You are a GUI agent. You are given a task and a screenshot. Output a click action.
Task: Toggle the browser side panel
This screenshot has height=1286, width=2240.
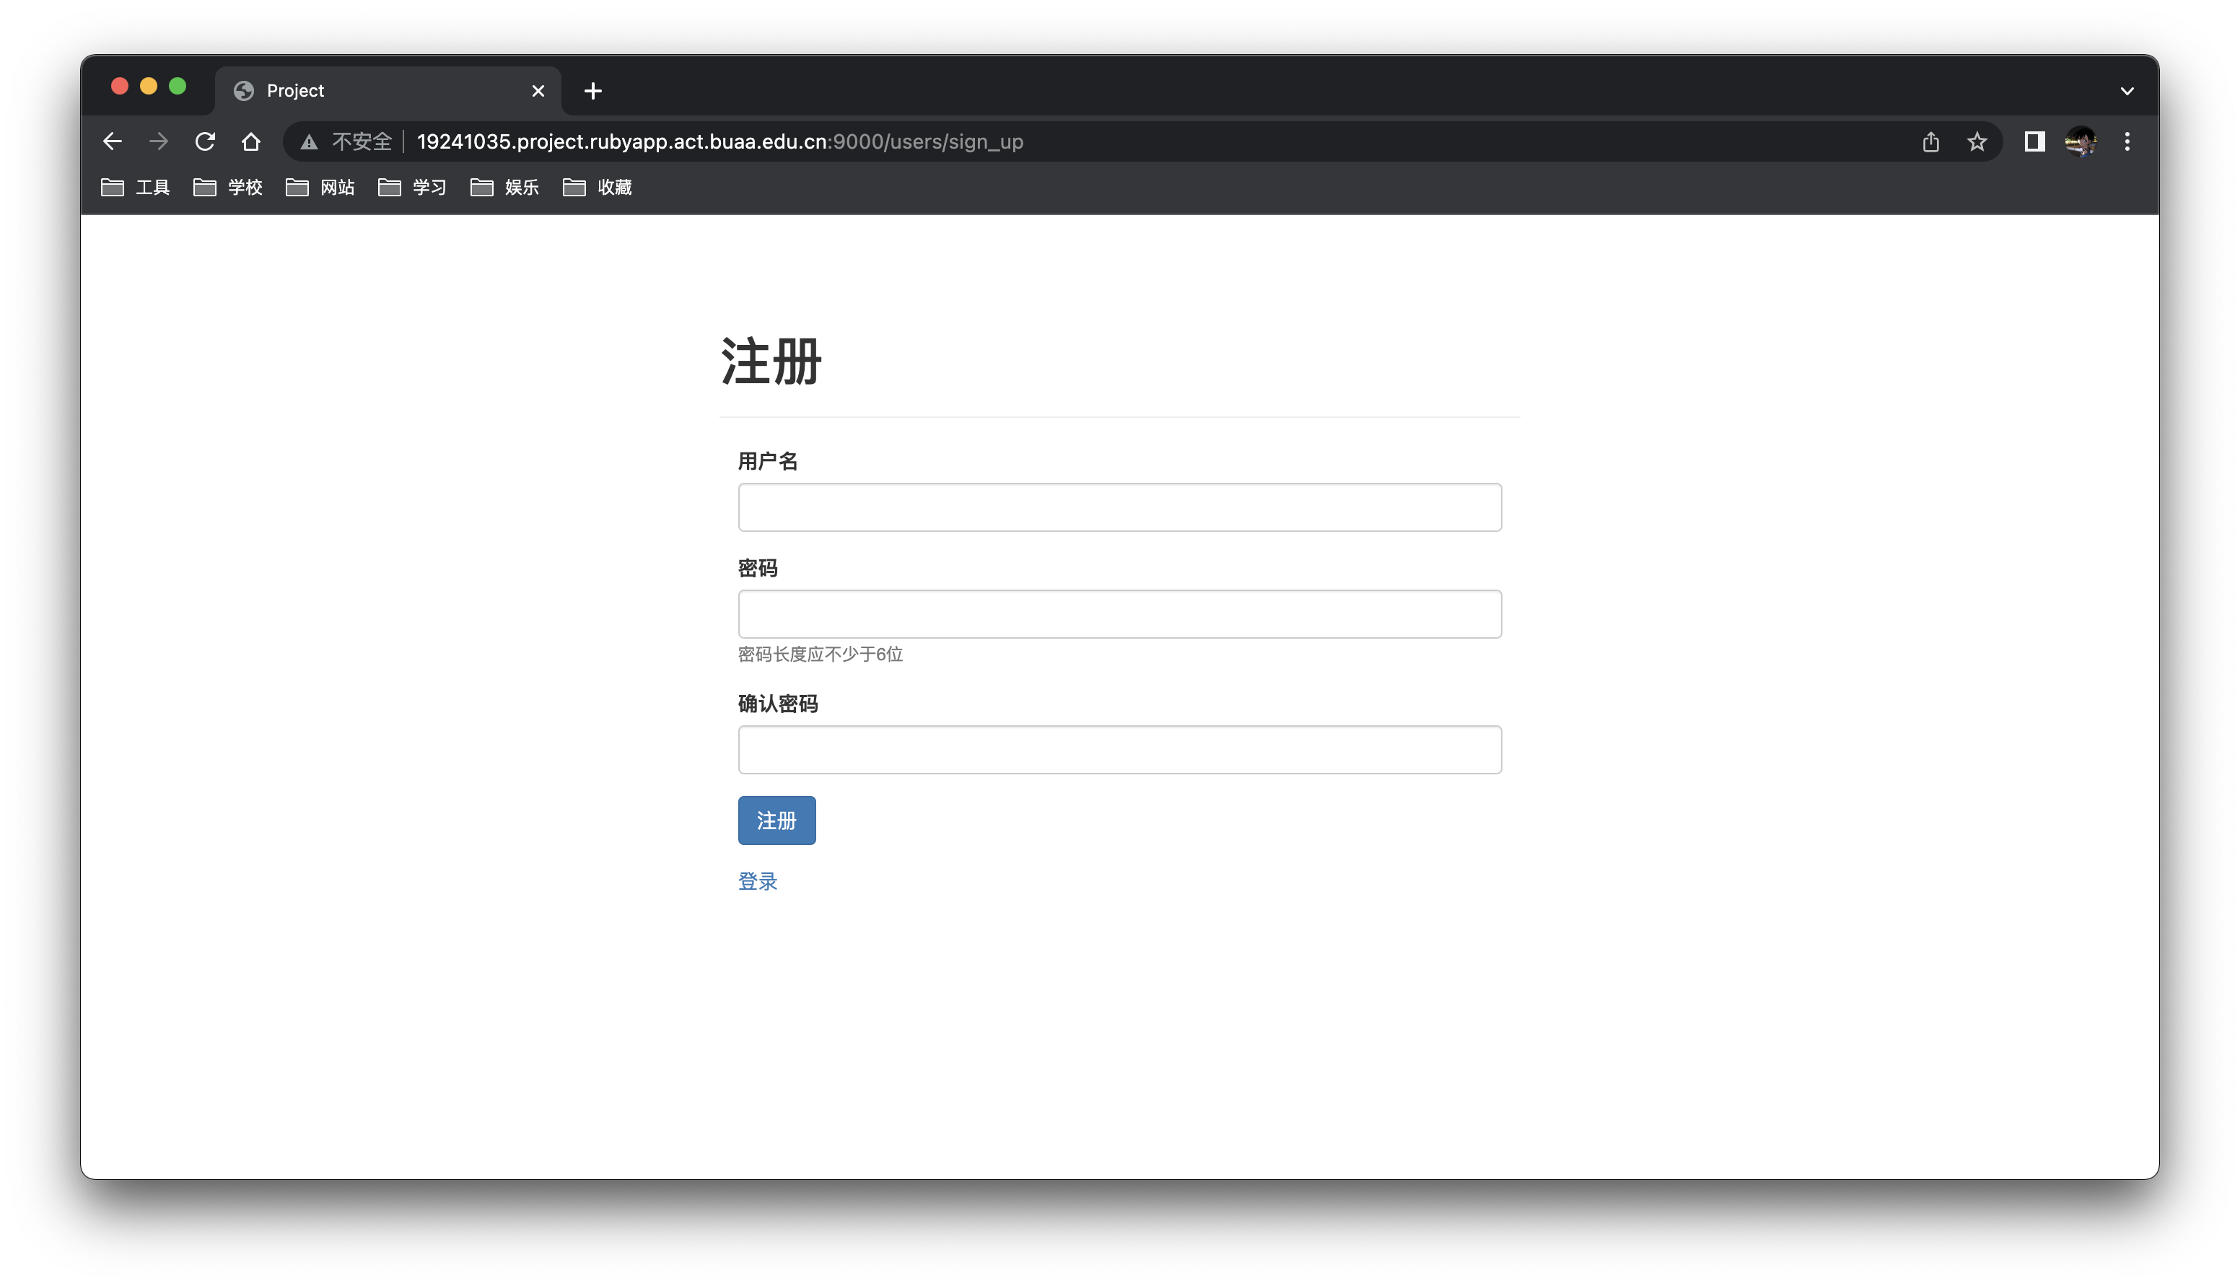[2034, 141]
